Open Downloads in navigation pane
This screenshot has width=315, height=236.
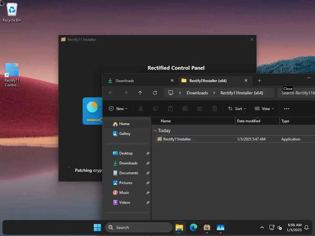pos(126,163)
